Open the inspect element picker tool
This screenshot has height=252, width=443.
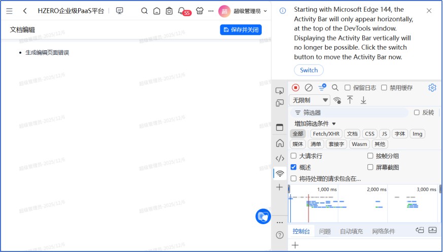pos(280,91)
